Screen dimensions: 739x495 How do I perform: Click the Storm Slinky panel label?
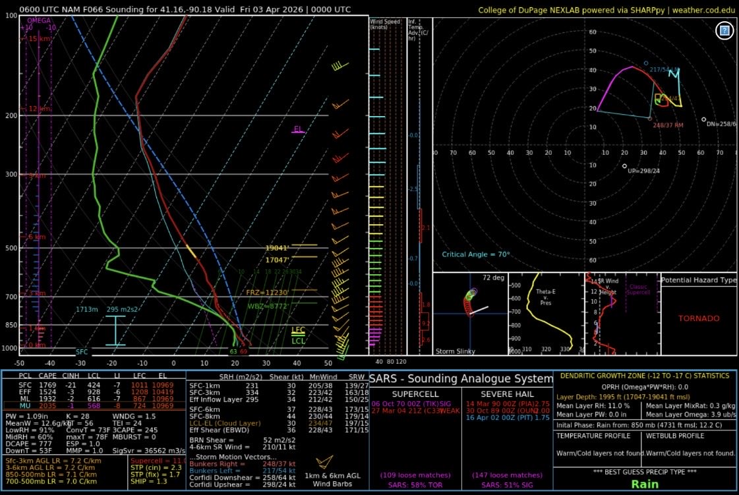(x=456, y=351)
